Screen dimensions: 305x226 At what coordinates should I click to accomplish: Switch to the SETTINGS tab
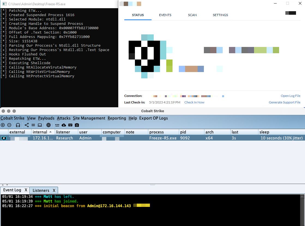[x=220, y=15]
